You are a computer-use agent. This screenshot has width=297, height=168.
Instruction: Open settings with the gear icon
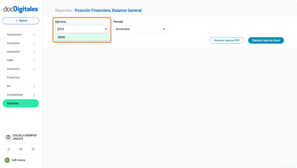[x=21, y=149]
